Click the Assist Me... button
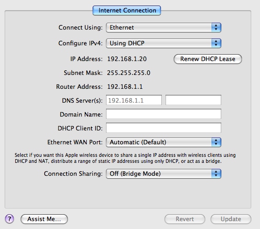This screenshot has height=229, width=260. coord(44,219)
